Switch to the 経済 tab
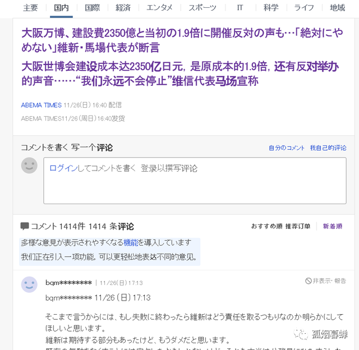The height and width of the screenshot is (350, 359). click(x=123, y=8)
